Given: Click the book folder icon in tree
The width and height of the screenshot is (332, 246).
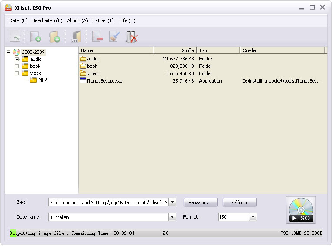Looking at the screenshot, I should tap(25, 66).
